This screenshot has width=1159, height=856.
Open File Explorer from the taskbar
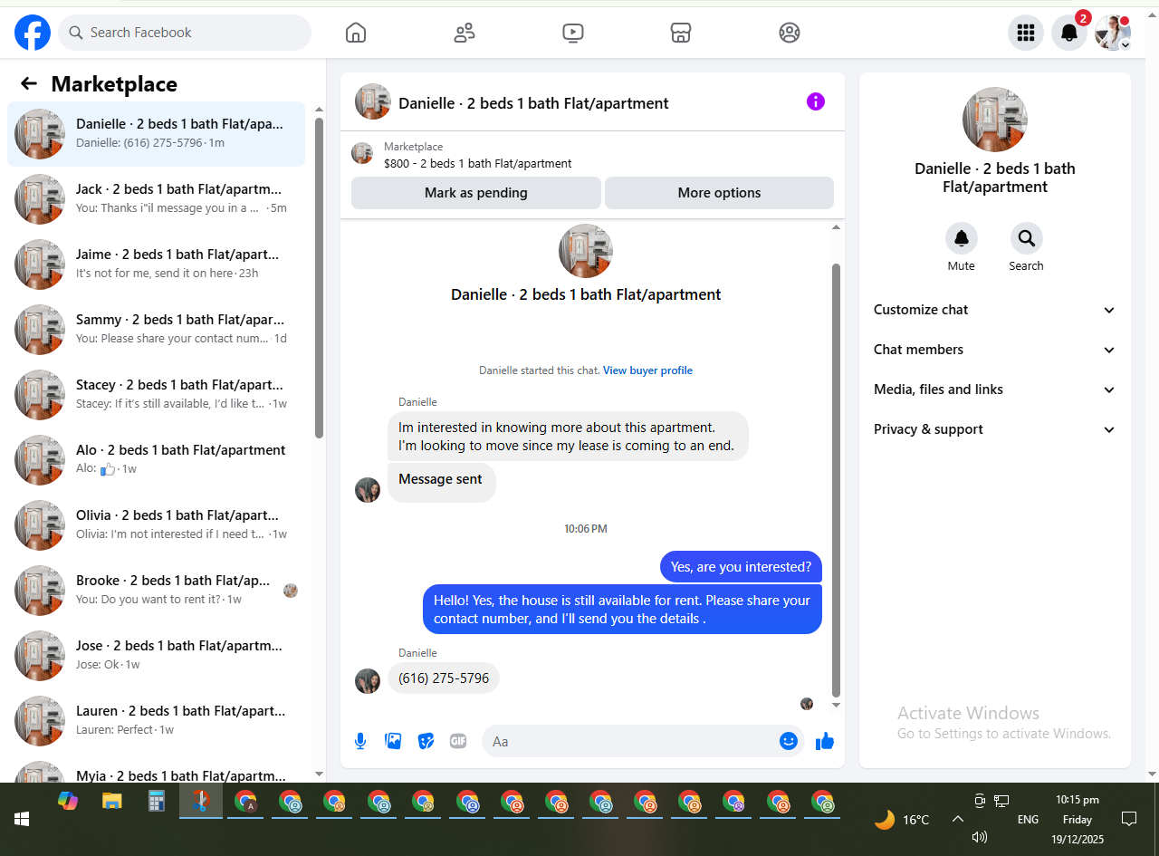click(111, 801)
